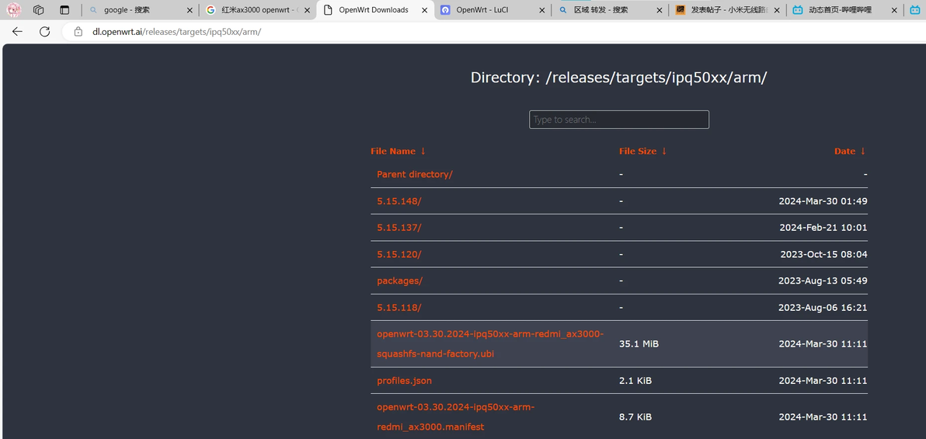Close the 区域 转发 - 搜索 tab
Image resolution: width=926 pixels, height=439 pixels.
pyautogui.click(x=659, y=10)
